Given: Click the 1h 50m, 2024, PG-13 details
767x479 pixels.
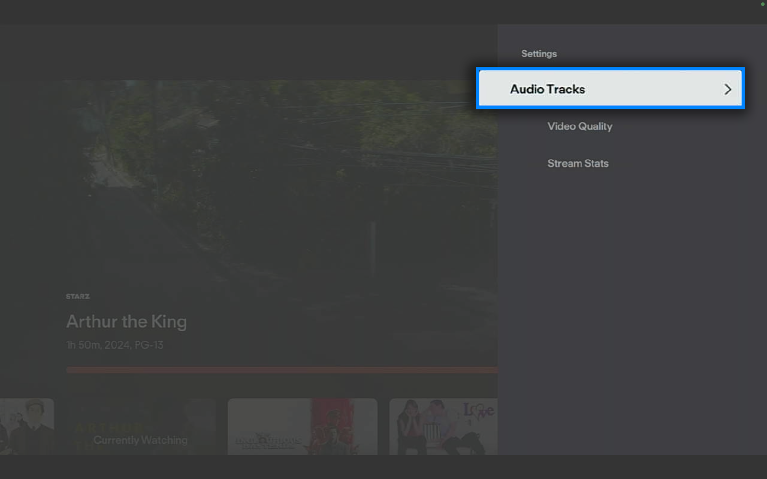Looking at the screenshot, I should pos(115,345).
